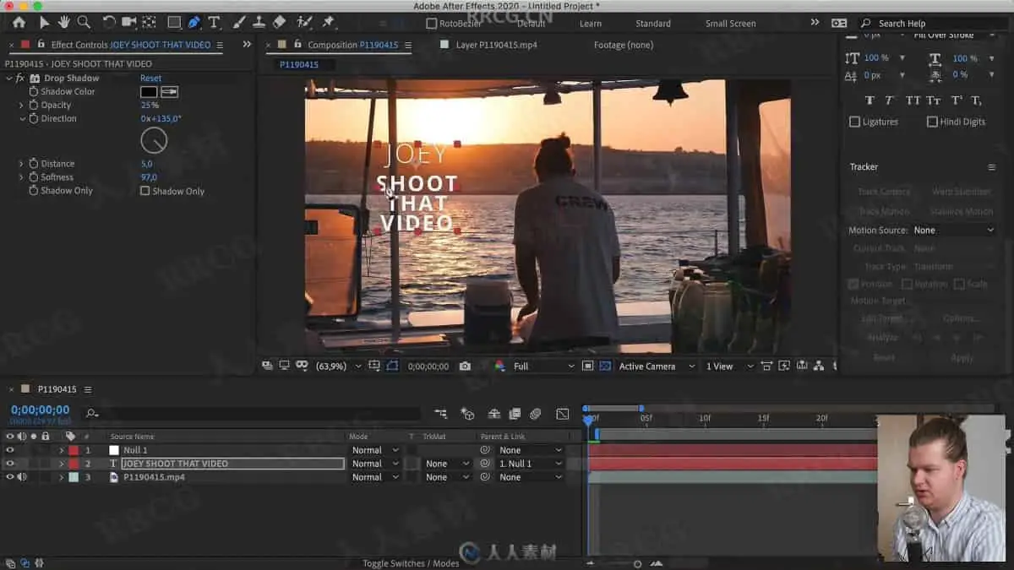Viewport: 1014px width, 570px height.
Task: Take snapshot with camera icon
Action: click(x=465, y=366)
